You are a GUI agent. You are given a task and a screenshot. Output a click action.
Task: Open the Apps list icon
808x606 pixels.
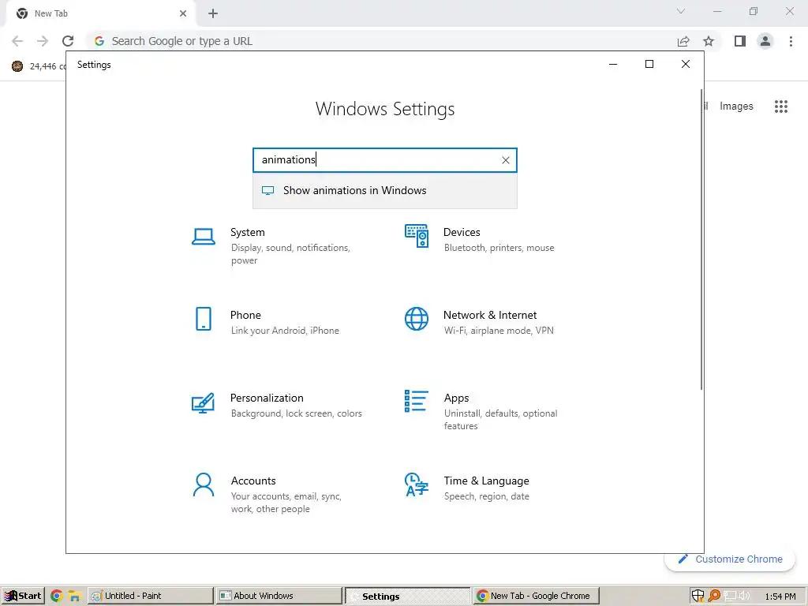click(417, 402)
